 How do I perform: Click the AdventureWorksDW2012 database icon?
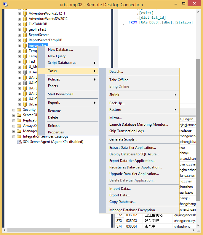[x=25, y=19]
